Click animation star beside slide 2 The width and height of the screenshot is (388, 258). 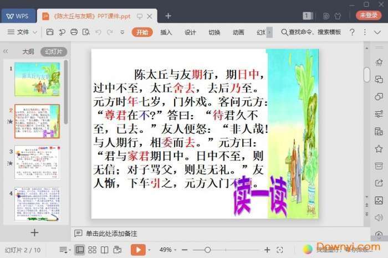(10, 121)
